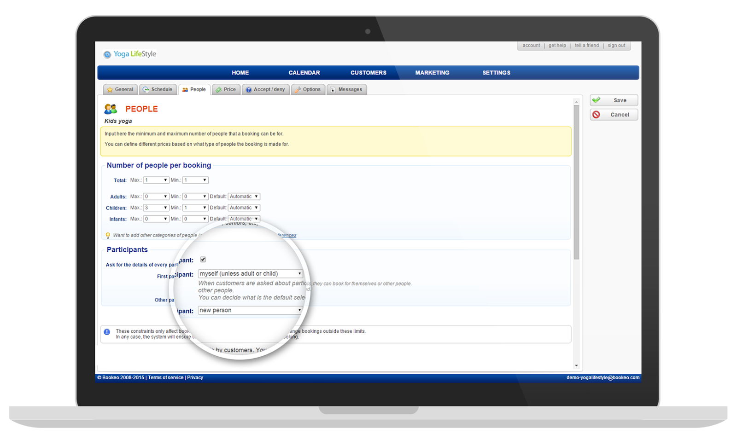This screenshot has height=440, width=737.
Task: Click the green checkmark Save icon
Action: 597,100
